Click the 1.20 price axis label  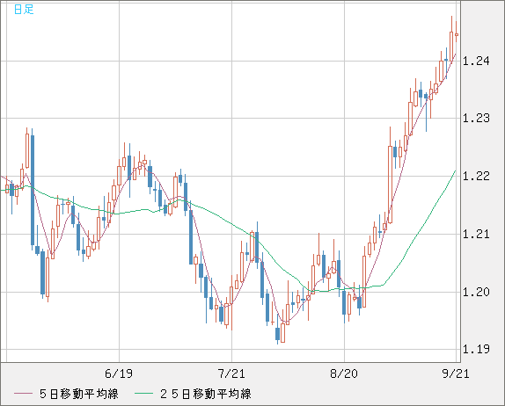point(476,292)
